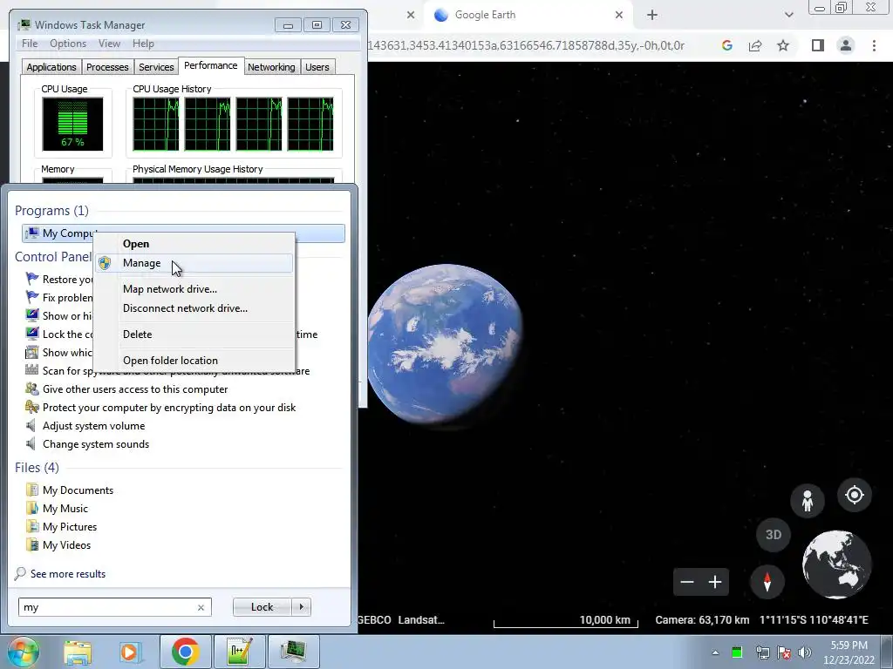Switch to the Services tab
893x669 pixels.
tap(156, 67)
